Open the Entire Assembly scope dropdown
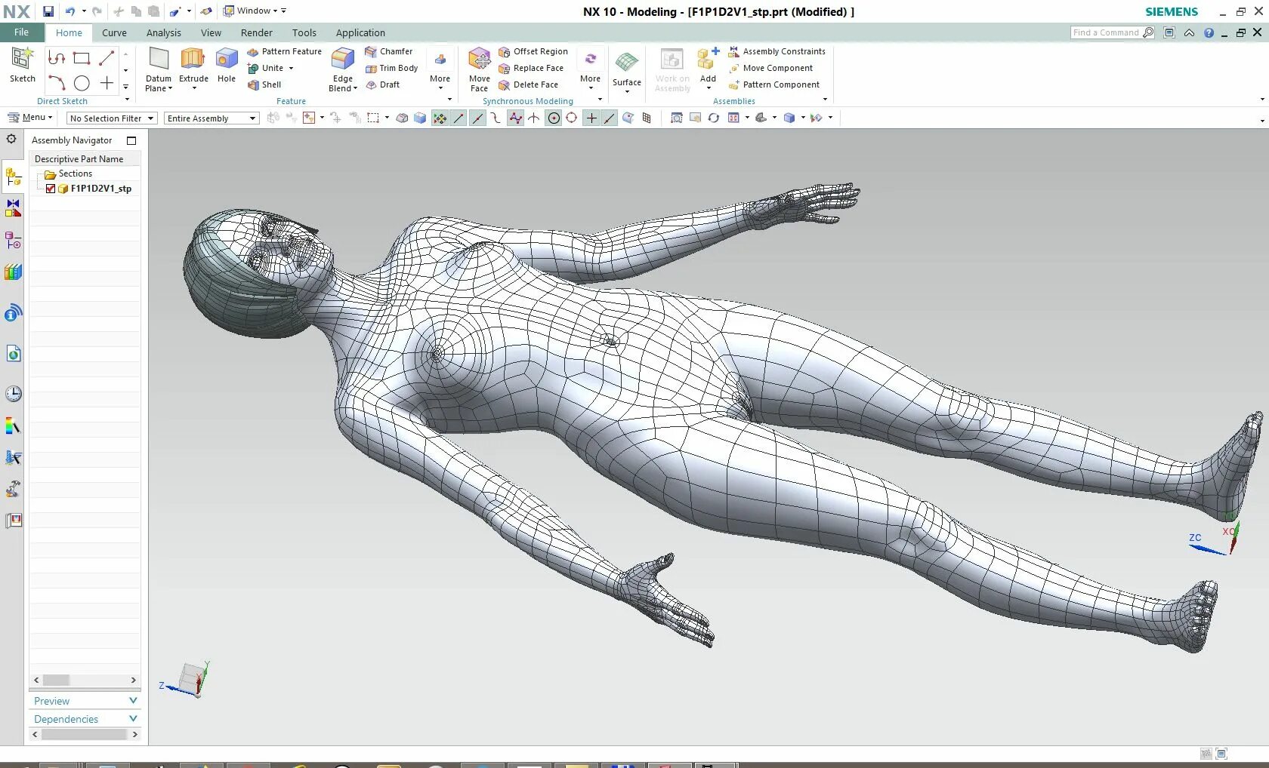 pos(211,118)
